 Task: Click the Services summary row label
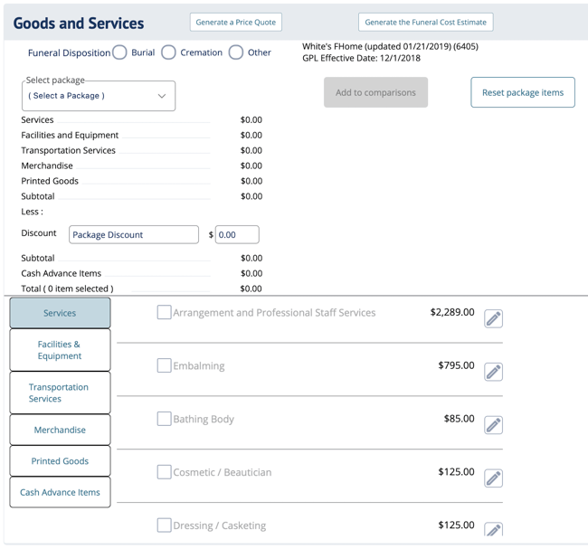(x=37, y=120)
